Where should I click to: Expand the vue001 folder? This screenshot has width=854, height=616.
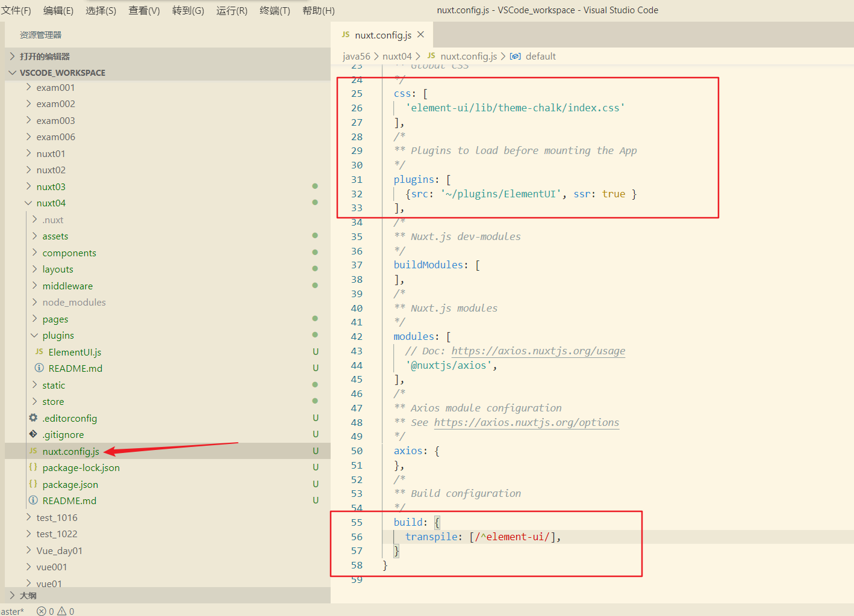click(x=28, y=567)
